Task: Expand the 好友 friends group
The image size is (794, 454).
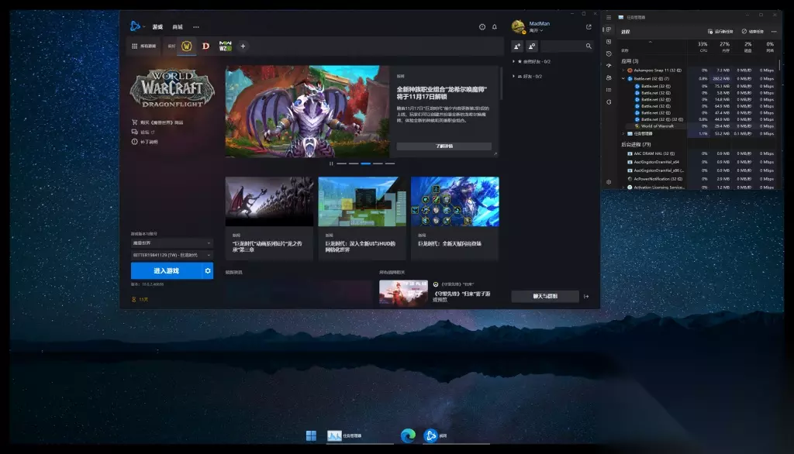Action: (527, 77)
